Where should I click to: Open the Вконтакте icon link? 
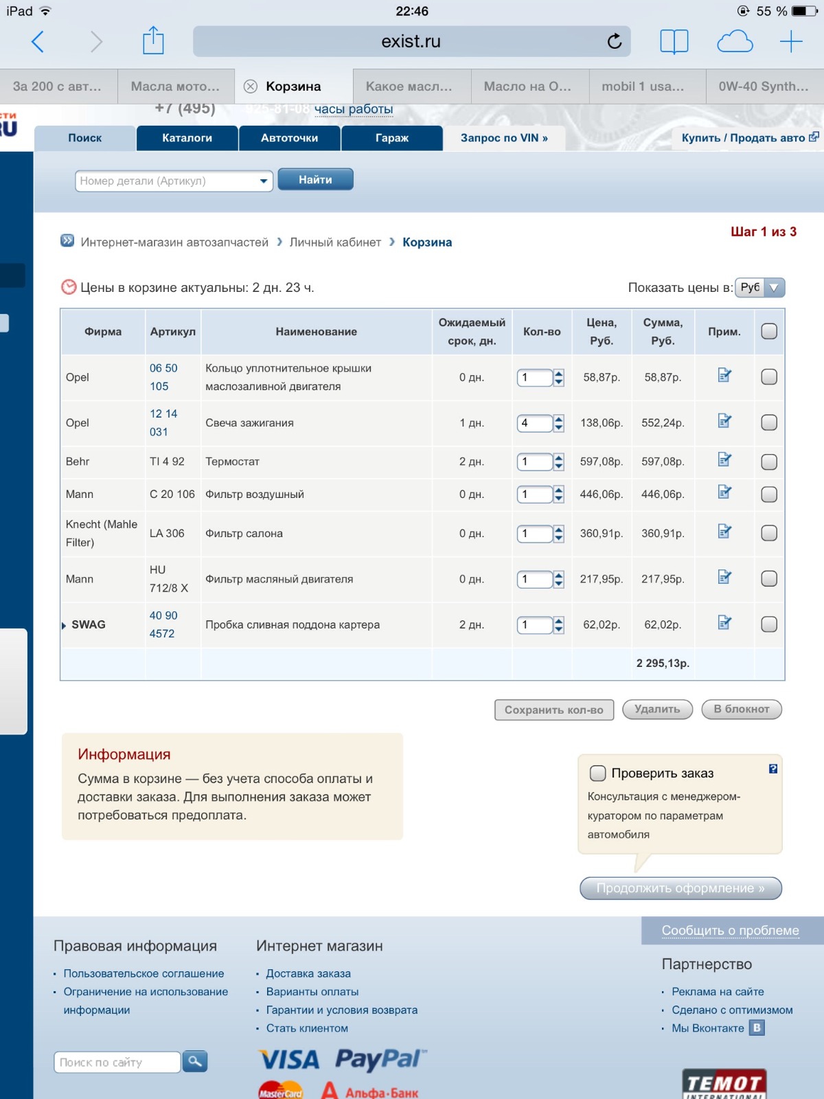[x=757, y=1028]
